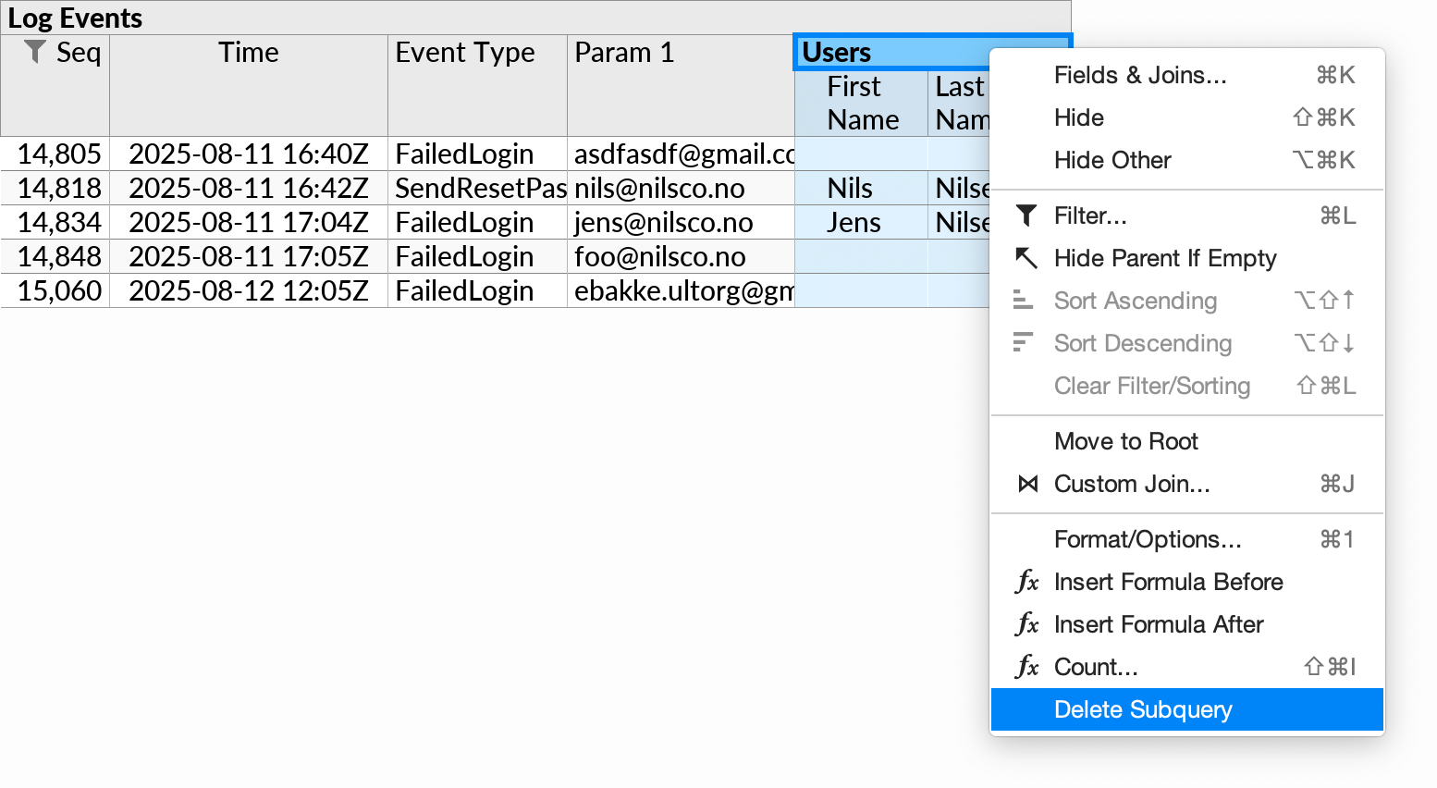Select the cell containing nils@nilsco.no
The height and width of the screenshot is (788, 1437).
pyautogui.click(x=680, y=188)
